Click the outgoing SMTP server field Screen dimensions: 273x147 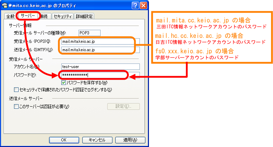pyautogui.click(x=101, y=50)
